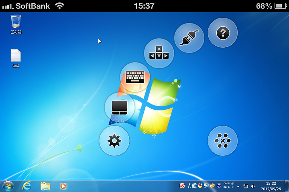Viewport: 289px width, 192px height.
Task: Select the Recycle Bin desktop icon
Action: click(x=16, y=24)
